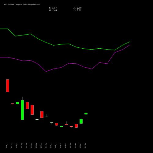Click the high value "H: 1.58"
The image size is (153, 153).
[x=77, y=8]
